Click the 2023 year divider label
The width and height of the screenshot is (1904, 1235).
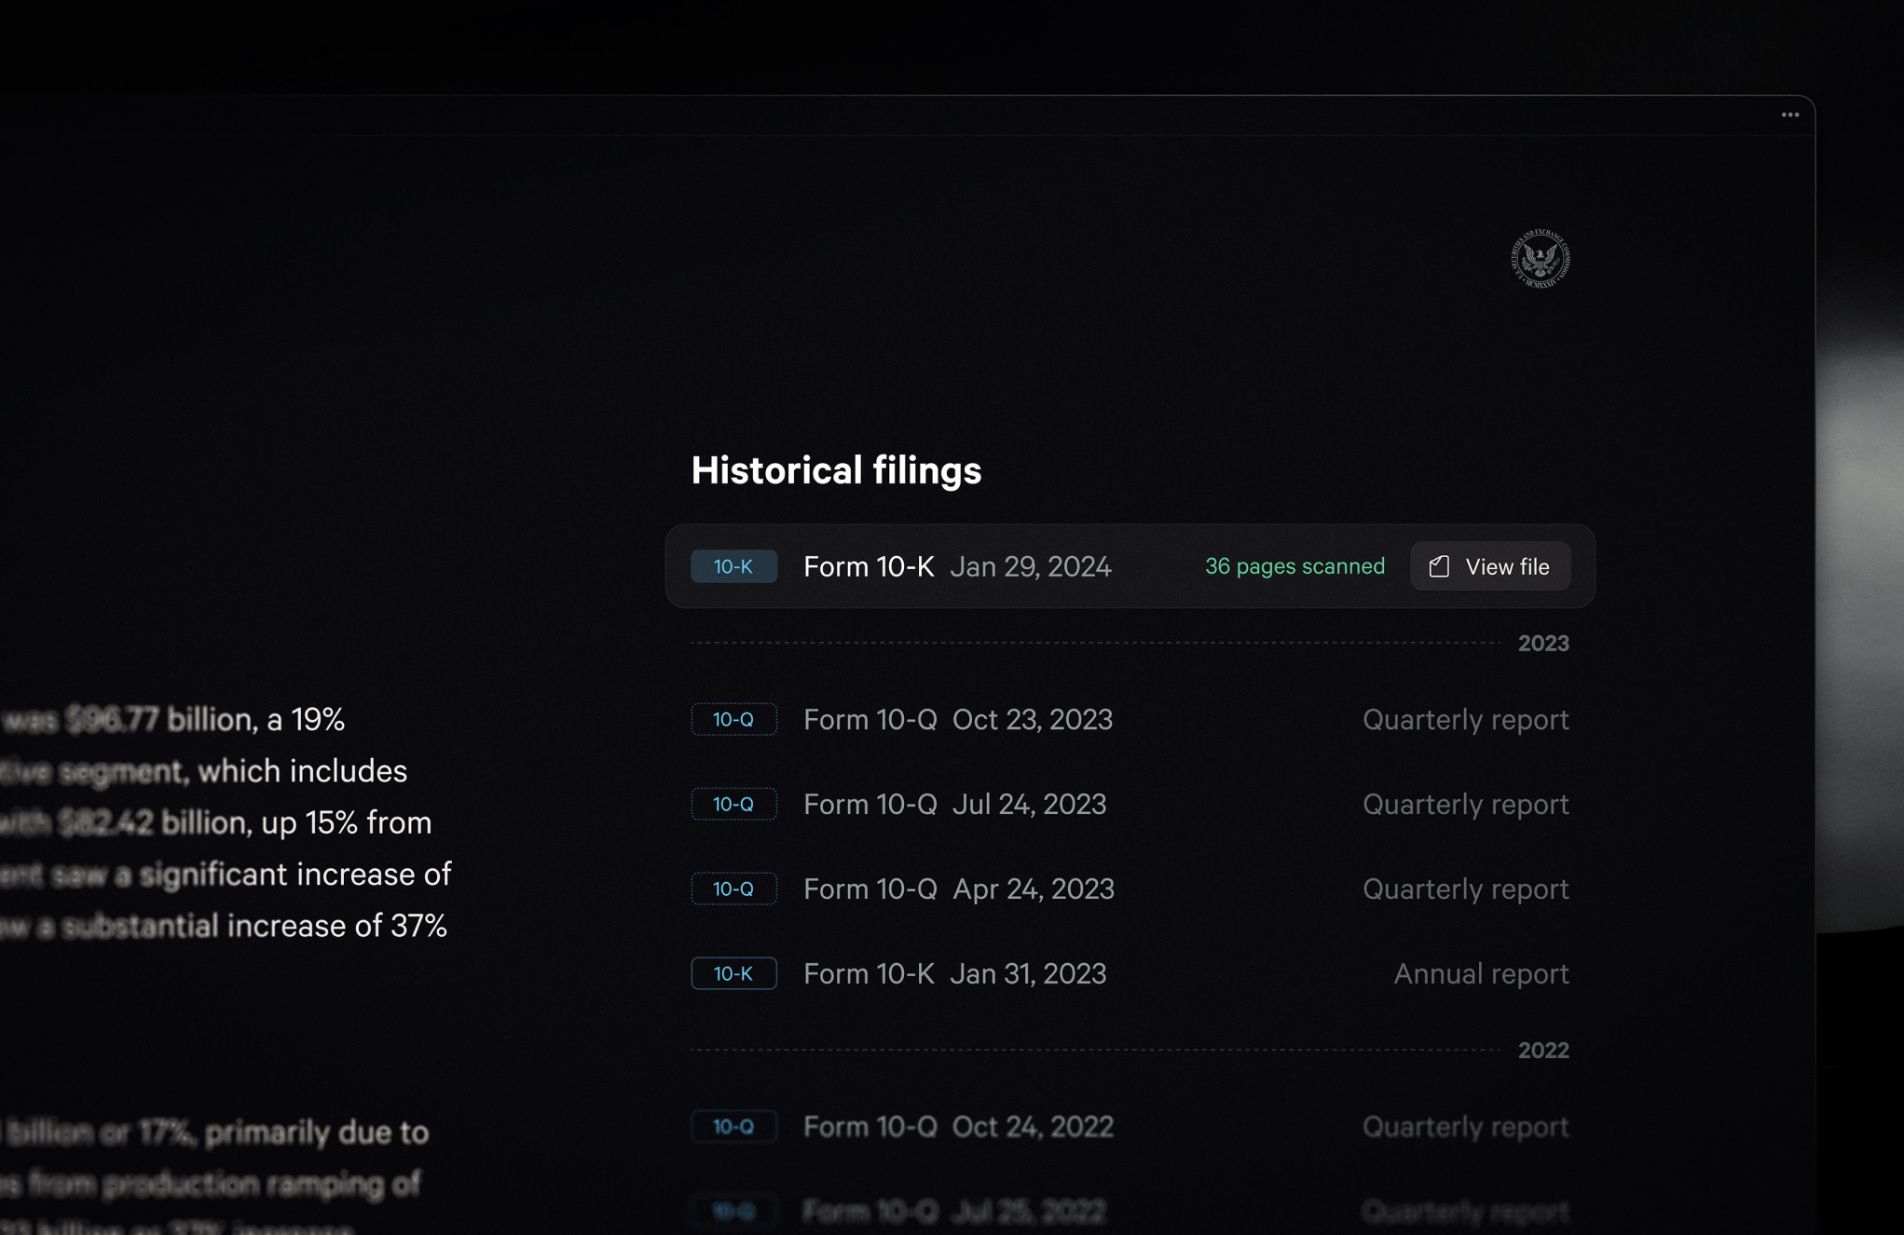click(1543, 644)
